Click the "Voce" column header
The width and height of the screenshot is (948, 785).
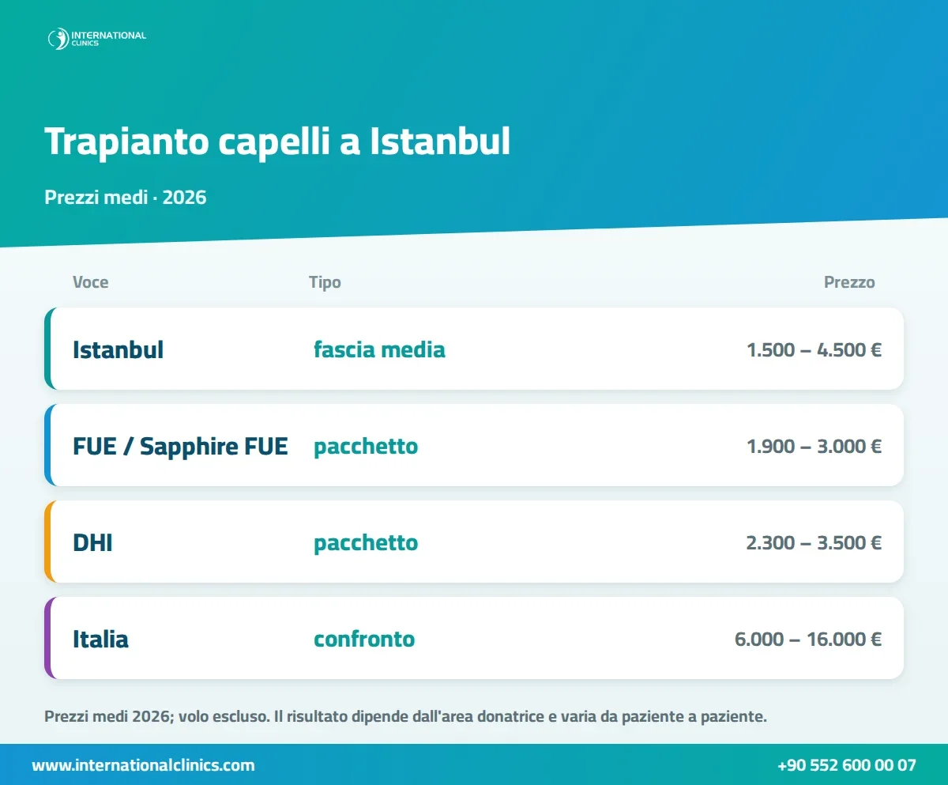point(91,282)
